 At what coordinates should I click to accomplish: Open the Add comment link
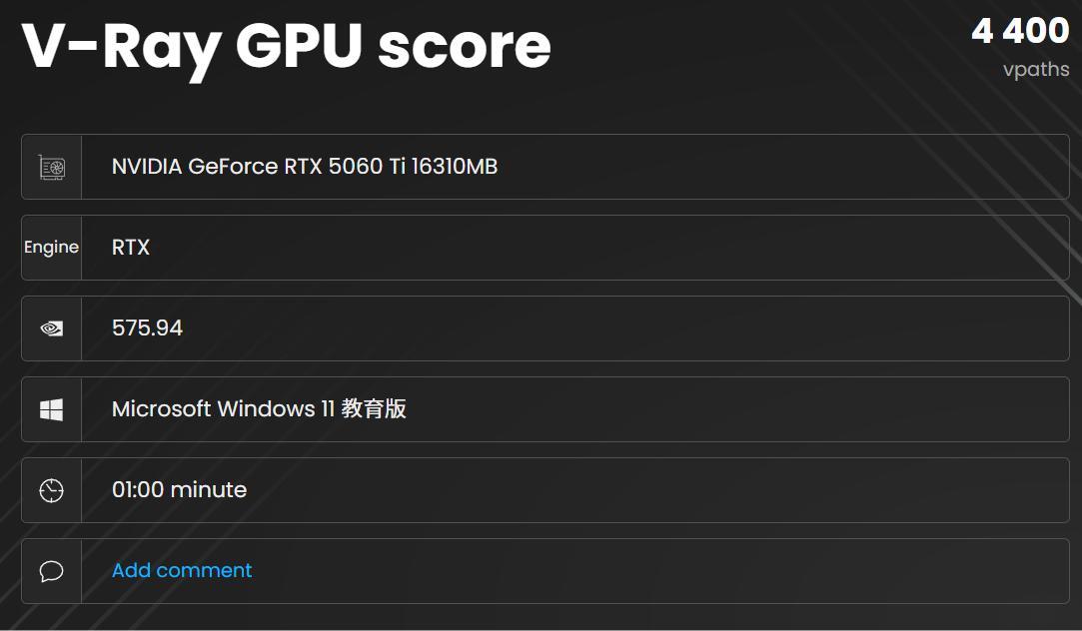tap(182, 570)
